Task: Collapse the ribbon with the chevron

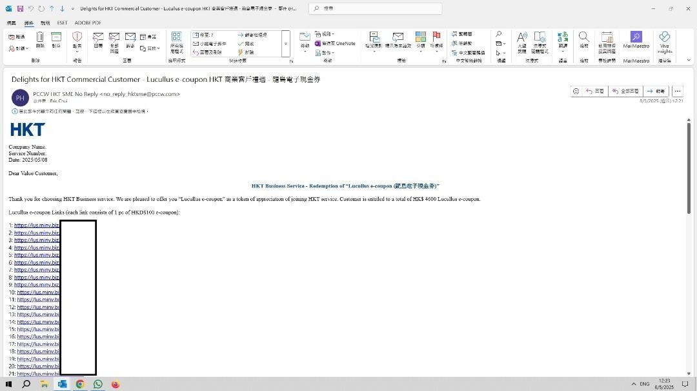Action: coord(689,61)
